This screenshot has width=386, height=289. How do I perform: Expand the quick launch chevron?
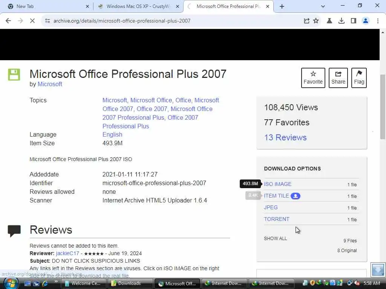[x=56, y=281]
